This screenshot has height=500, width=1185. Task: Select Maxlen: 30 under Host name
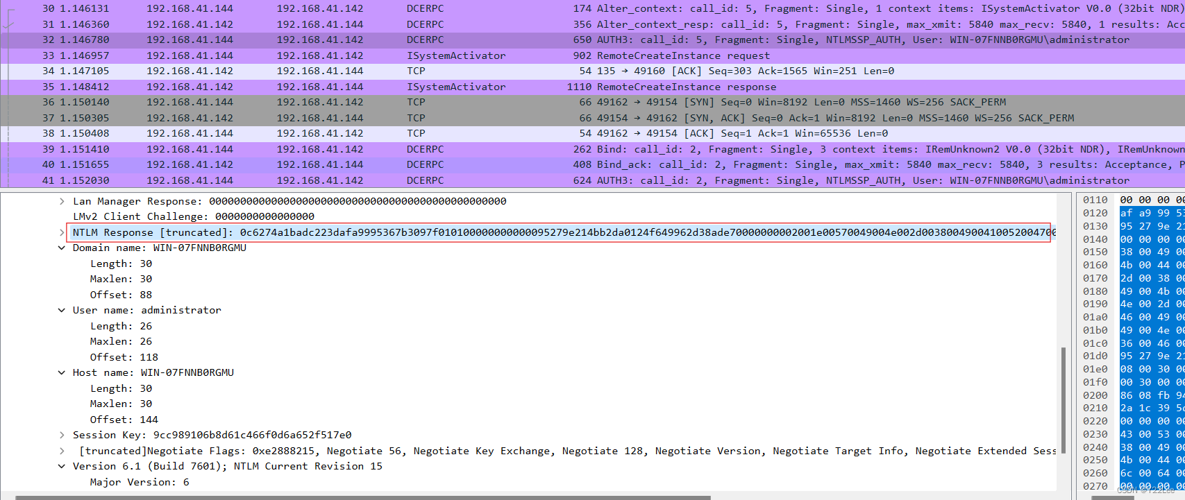[x=121, y=404]
